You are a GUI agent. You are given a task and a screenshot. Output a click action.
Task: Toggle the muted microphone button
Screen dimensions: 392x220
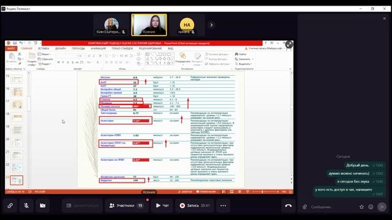26,205
